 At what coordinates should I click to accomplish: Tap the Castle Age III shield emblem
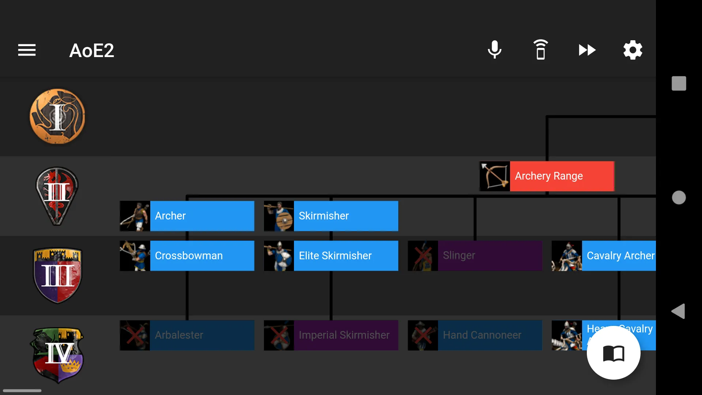pos(57,275)
